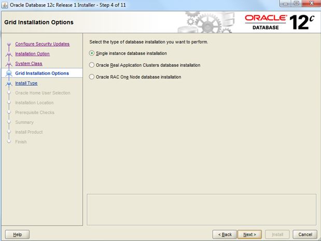
Task: Open Install Type step link
Action: [26, 83]
